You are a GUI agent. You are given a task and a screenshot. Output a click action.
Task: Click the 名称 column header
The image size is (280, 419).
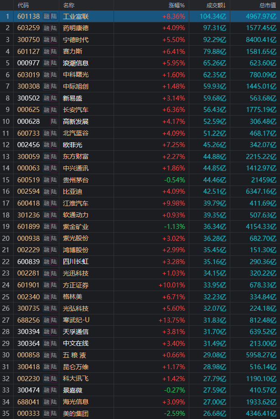[69, 5]
